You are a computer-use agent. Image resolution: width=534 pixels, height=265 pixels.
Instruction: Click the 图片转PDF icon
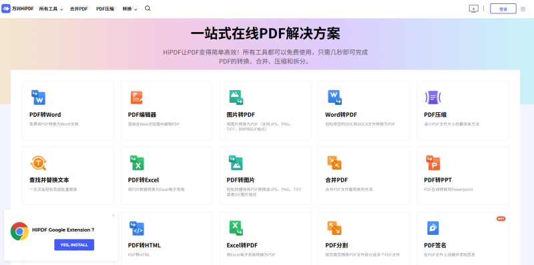(236, 97)
